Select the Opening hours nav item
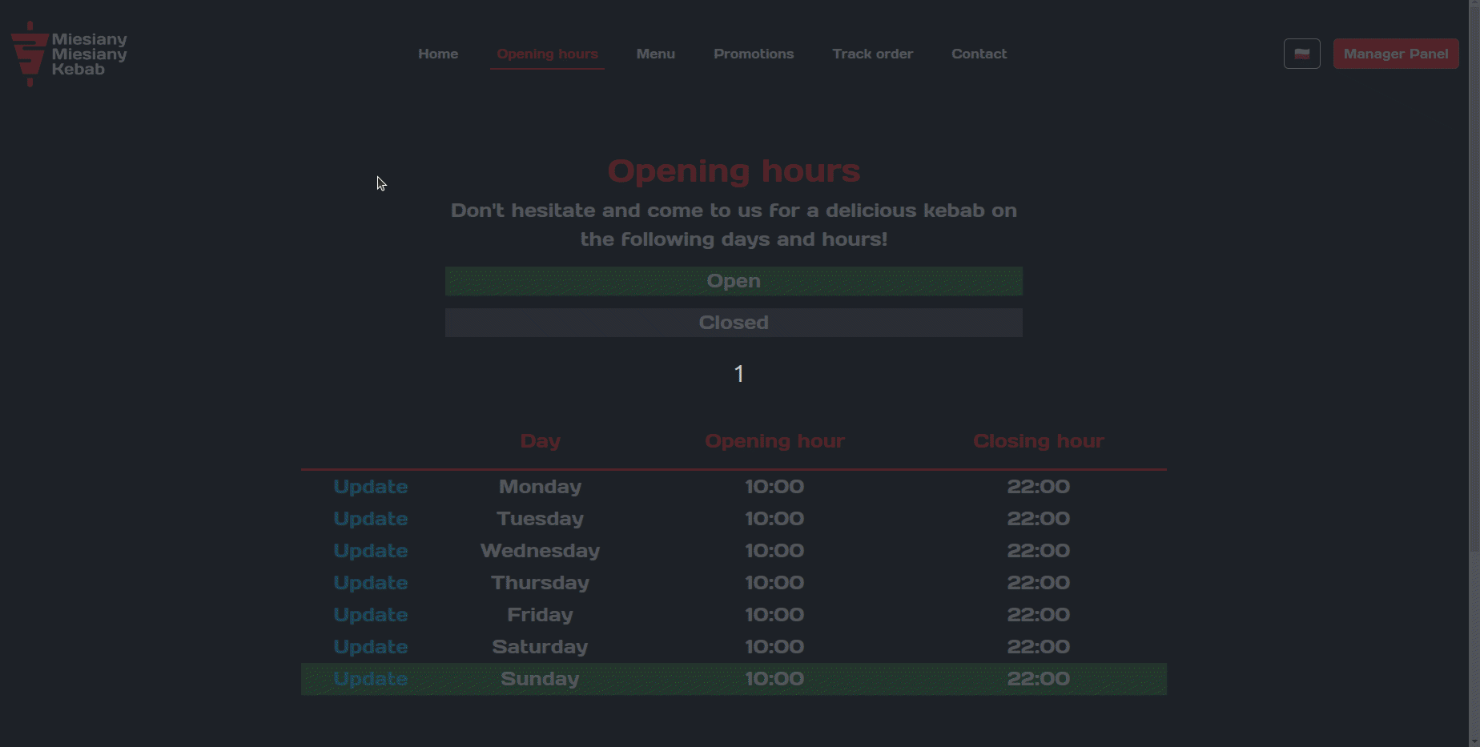The height and width of the screenshot is (747, 1480). click(547, 54)
